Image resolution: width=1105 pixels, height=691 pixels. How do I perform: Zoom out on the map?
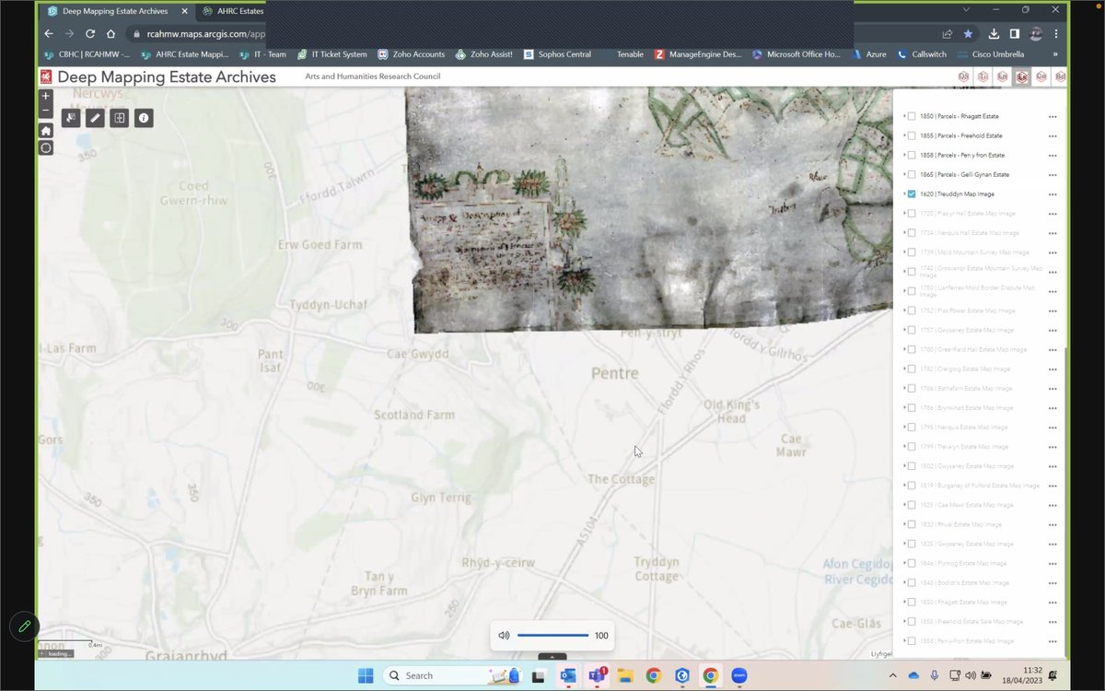point(46,111)
